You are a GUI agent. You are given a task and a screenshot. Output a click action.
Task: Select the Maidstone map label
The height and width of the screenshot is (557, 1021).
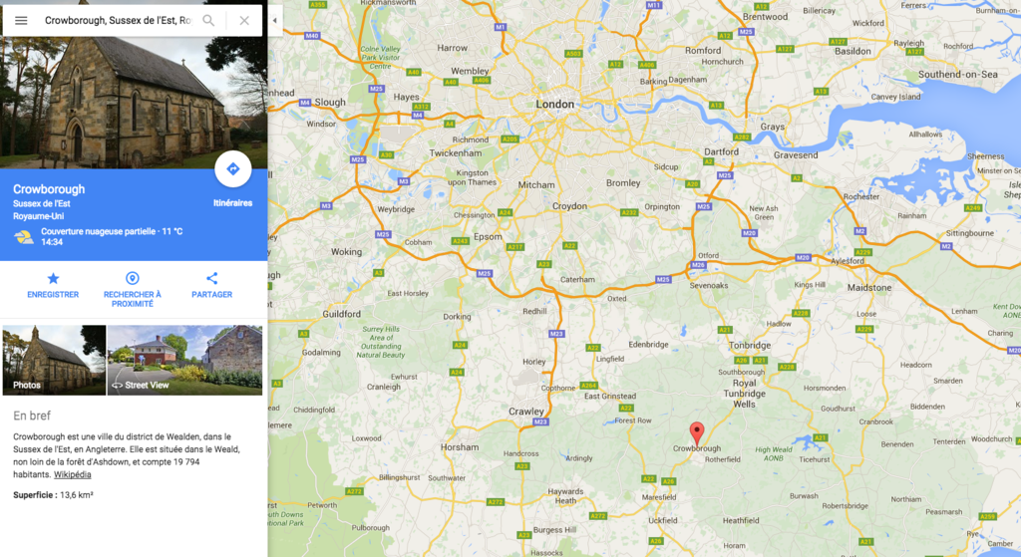pyautogui.click(x=869, y=287)
